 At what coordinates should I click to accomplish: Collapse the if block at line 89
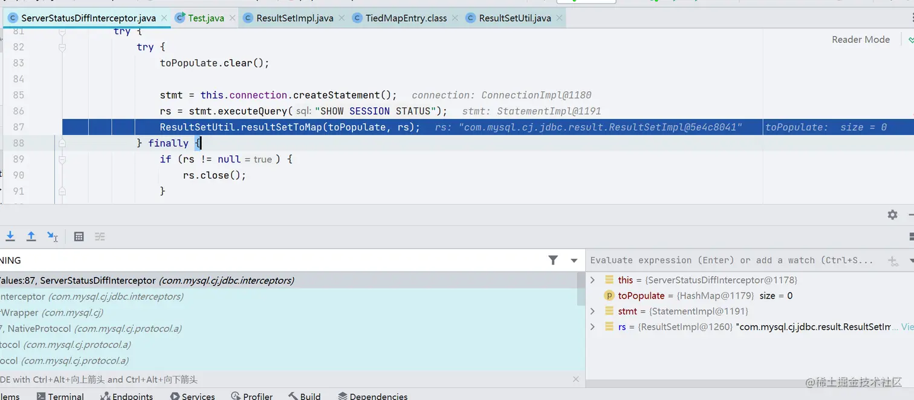pos(62,159)
